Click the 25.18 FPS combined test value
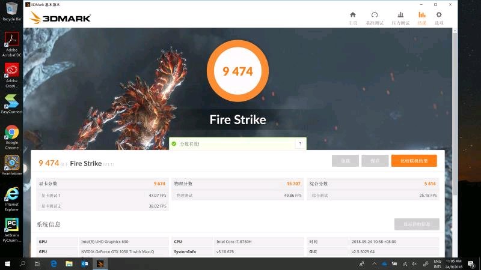The image size is (481, 270). tap(428, 196)
